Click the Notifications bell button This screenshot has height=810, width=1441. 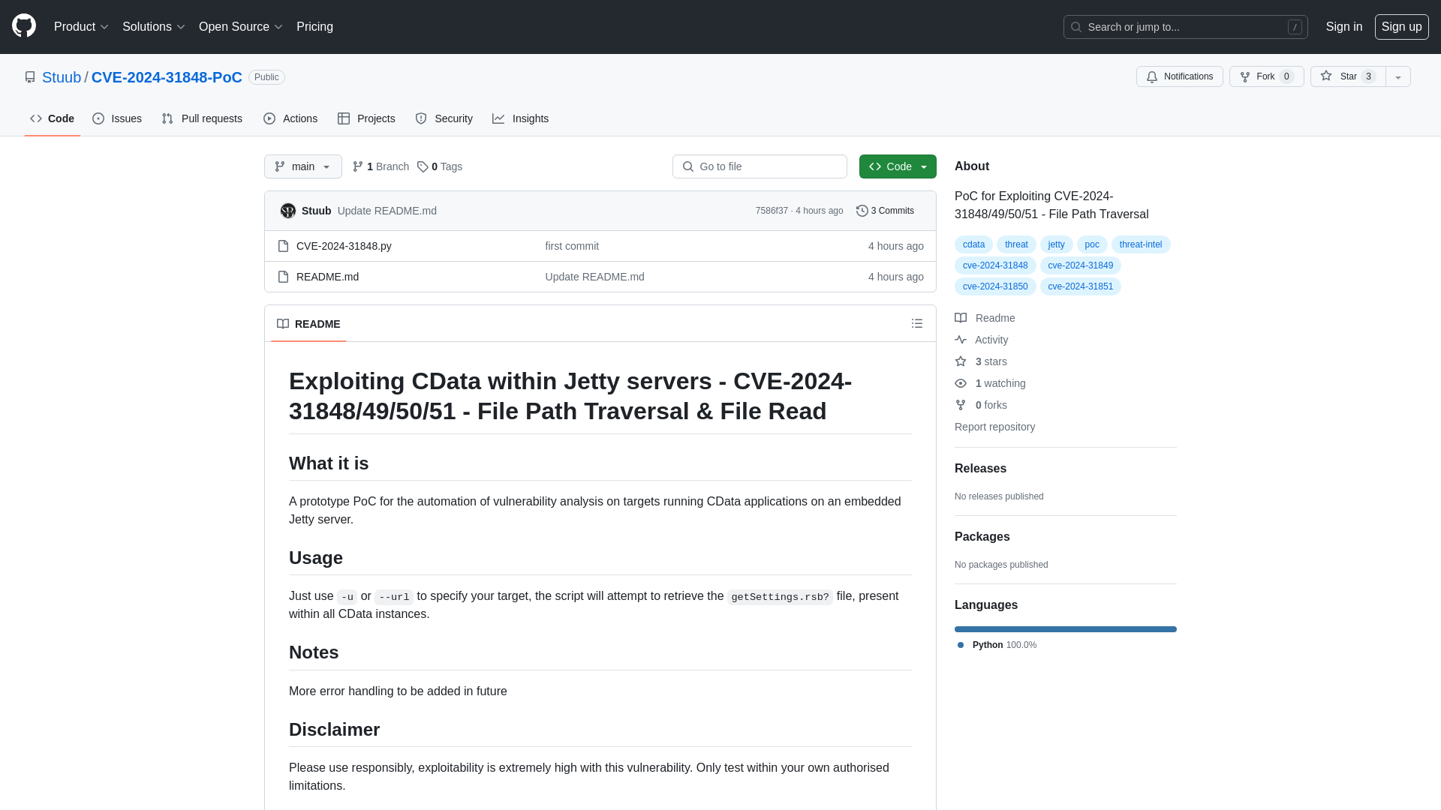1179,76
